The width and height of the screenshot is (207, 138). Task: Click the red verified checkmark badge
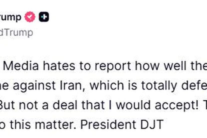tap(30, 17)
